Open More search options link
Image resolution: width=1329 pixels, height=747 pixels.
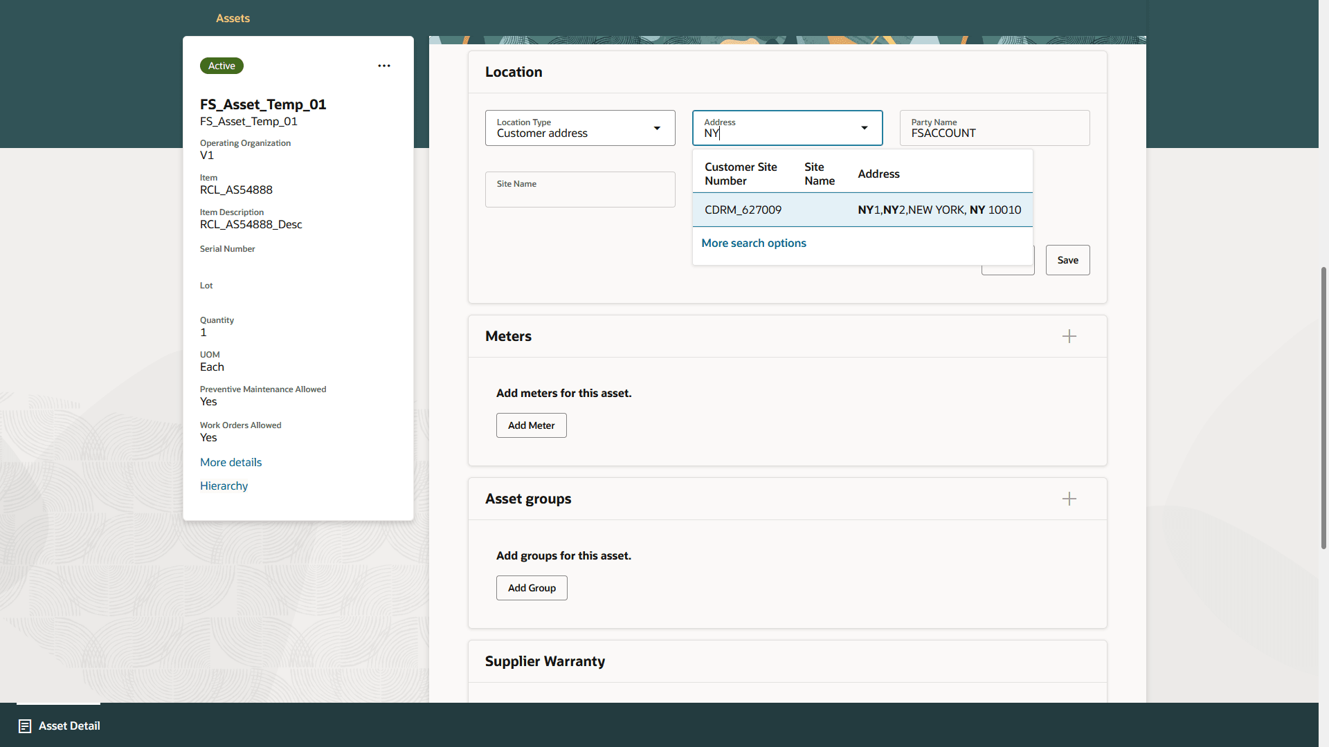754,243
